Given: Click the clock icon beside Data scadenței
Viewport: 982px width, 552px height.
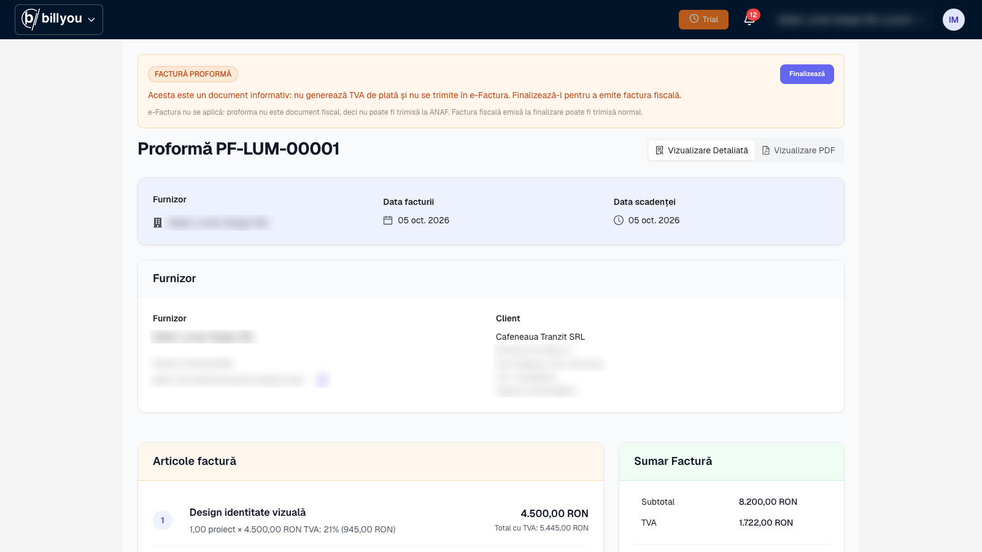Looking at the screenshot, I should (x=619, y=220).
